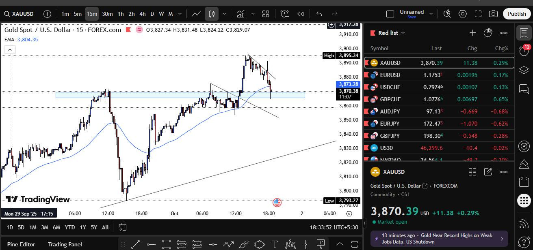Open the apps grid round sidebar icon

click(x=524, y=200)
